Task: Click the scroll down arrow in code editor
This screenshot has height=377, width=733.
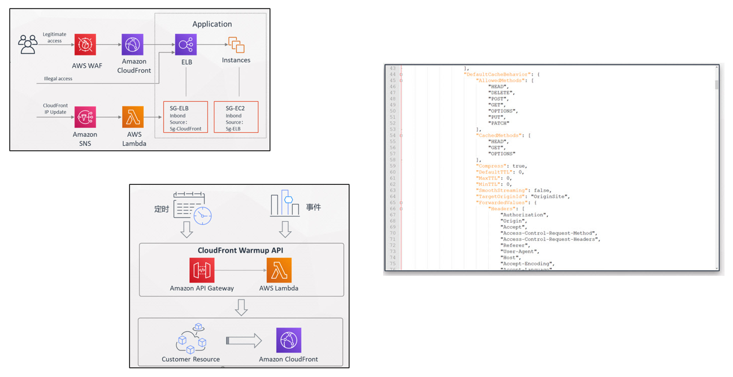Action: [715, 268]
